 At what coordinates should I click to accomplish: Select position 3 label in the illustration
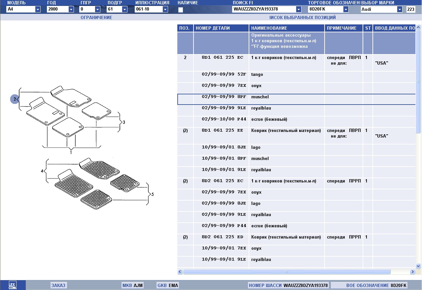tap(124, 122)
